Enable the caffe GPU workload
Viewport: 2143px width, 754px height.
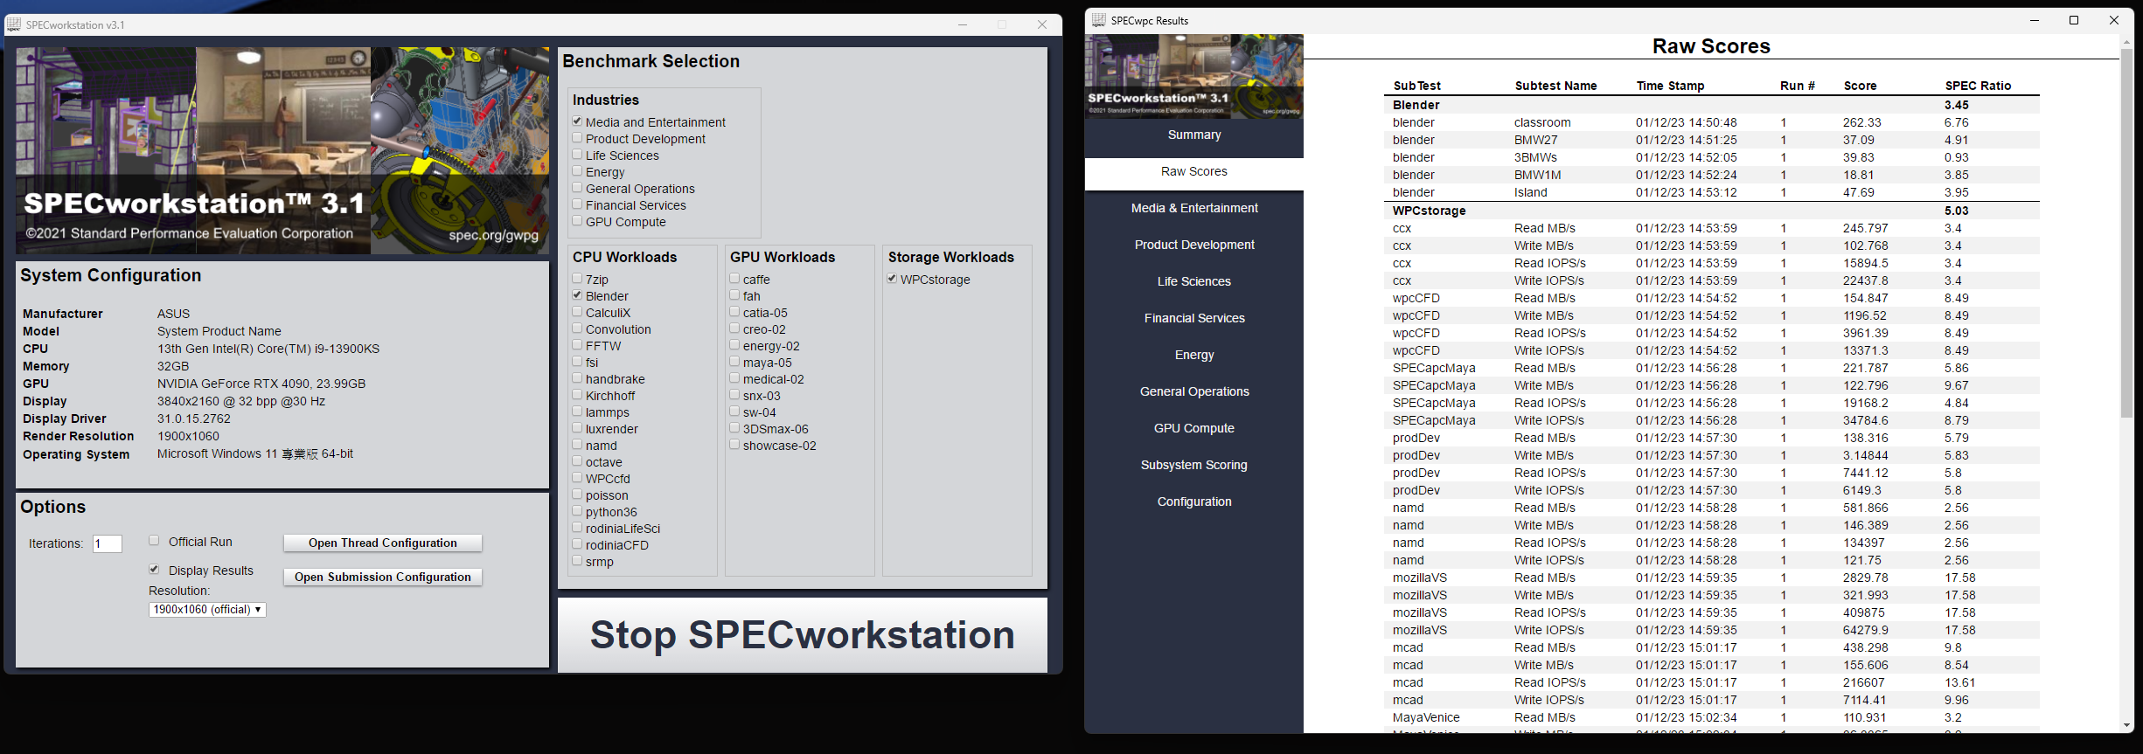734,279
